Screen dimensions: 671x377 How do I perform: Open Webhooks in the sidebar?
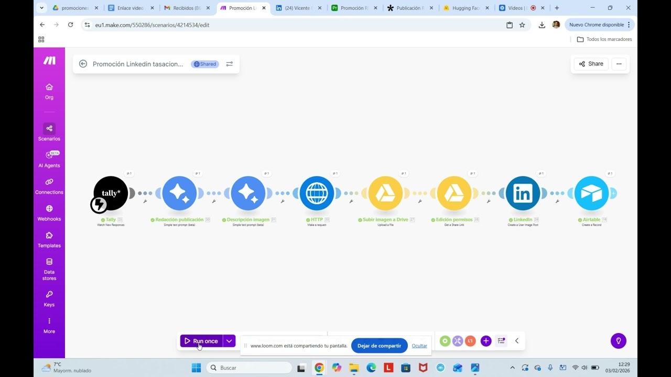(49, 213)
